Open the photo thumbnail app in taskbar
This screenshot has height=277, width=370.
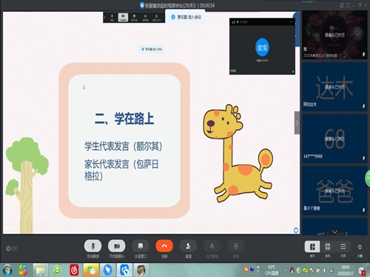click(141, 270)
